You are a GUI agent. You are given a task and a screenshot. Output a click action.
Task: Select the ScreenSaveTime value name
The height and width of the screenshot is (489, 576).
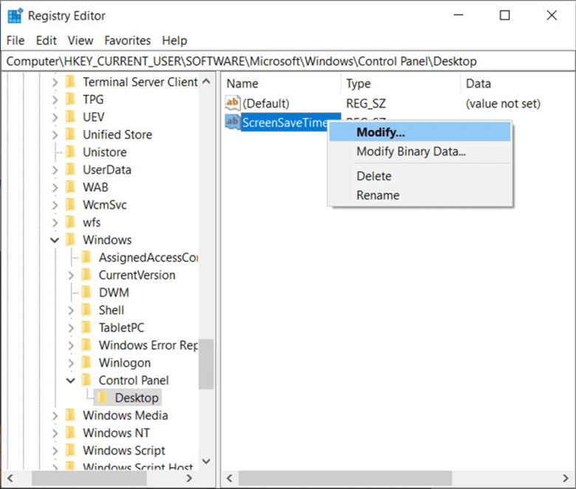point(285,123)
